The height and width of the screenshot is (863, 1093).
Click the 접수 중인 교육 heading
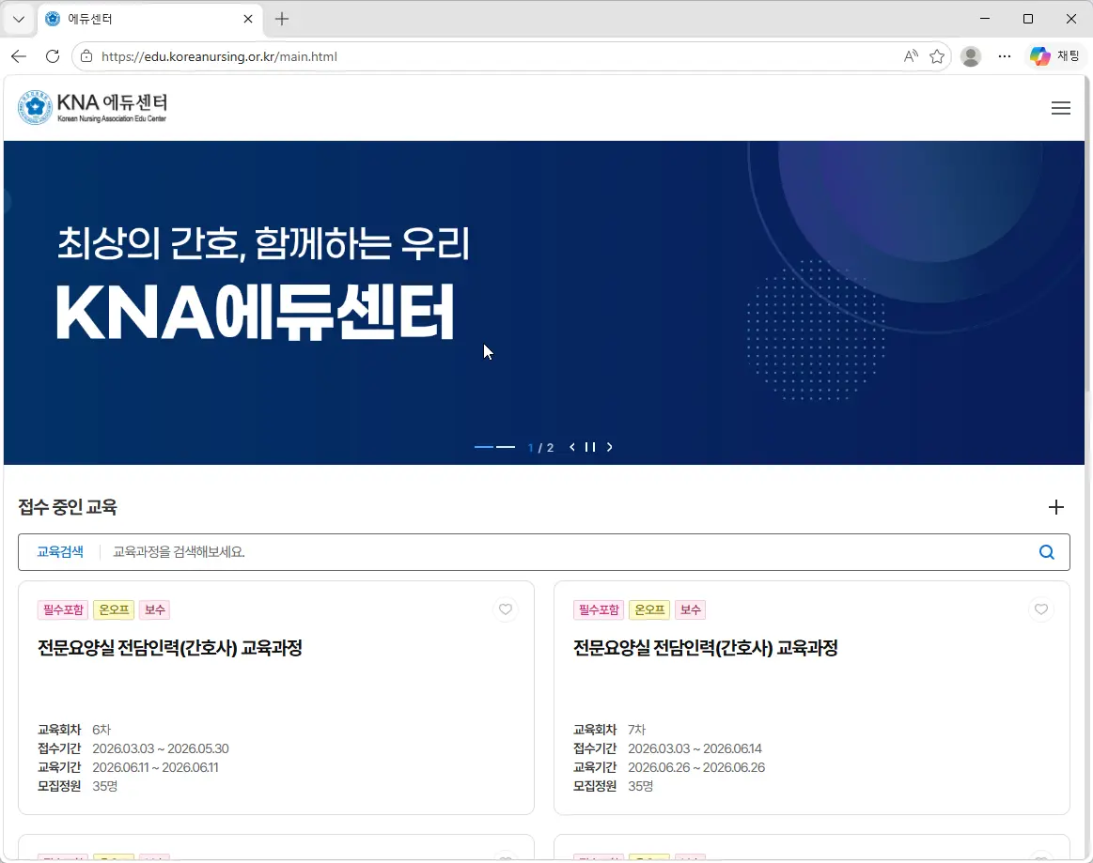[68, 507]
